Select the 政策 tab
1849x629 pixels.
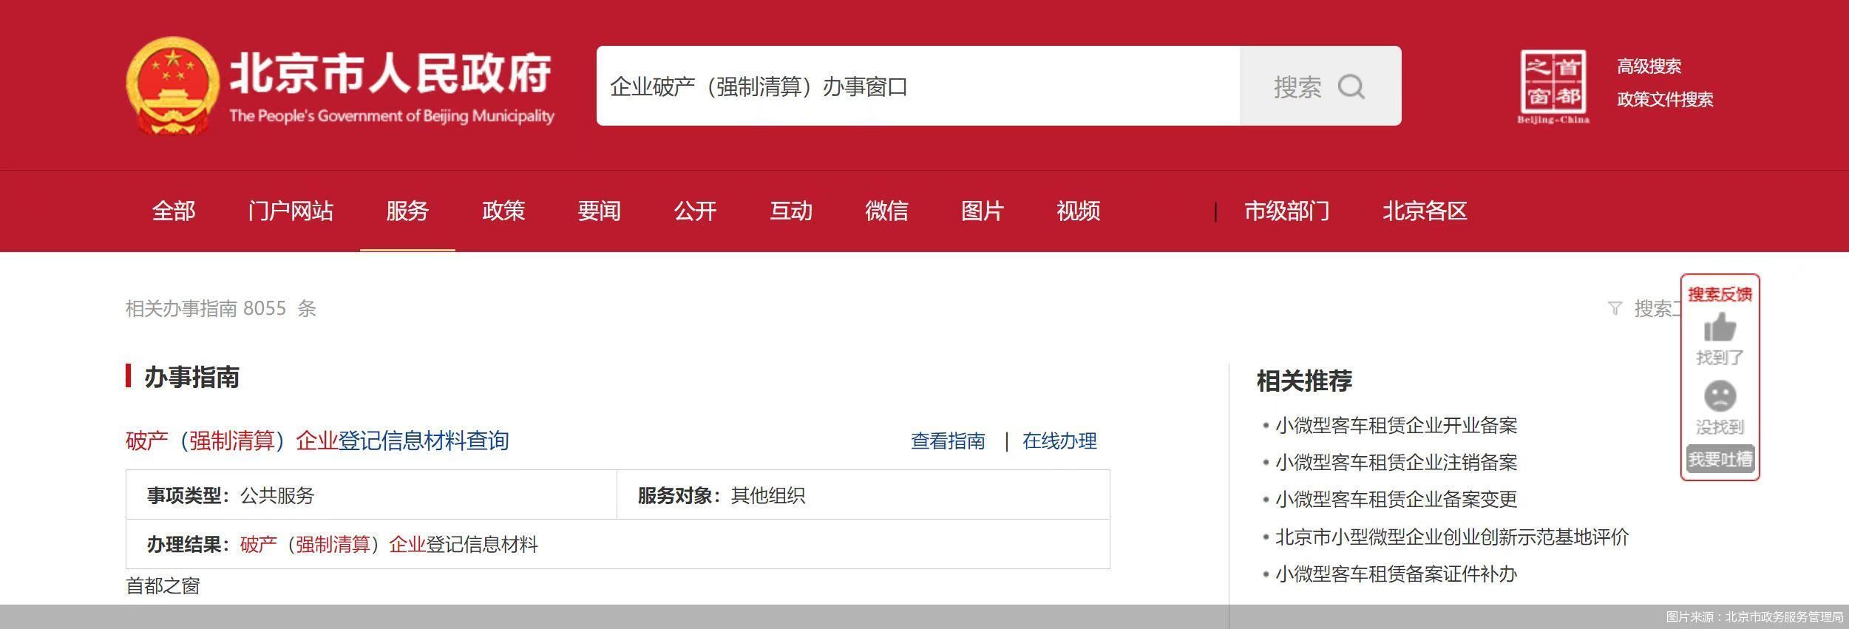[503, 211]
